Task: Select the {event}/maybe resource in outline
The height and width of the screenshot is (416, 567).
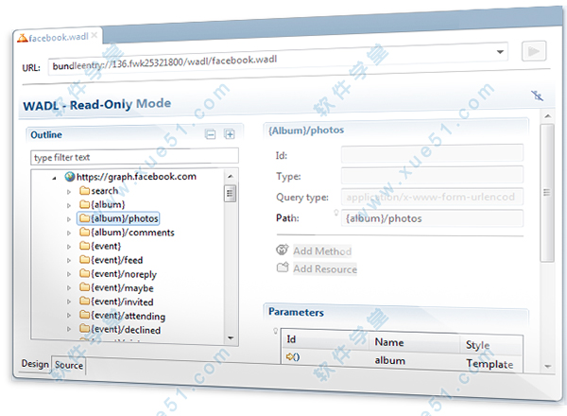Action: [116, 287]
